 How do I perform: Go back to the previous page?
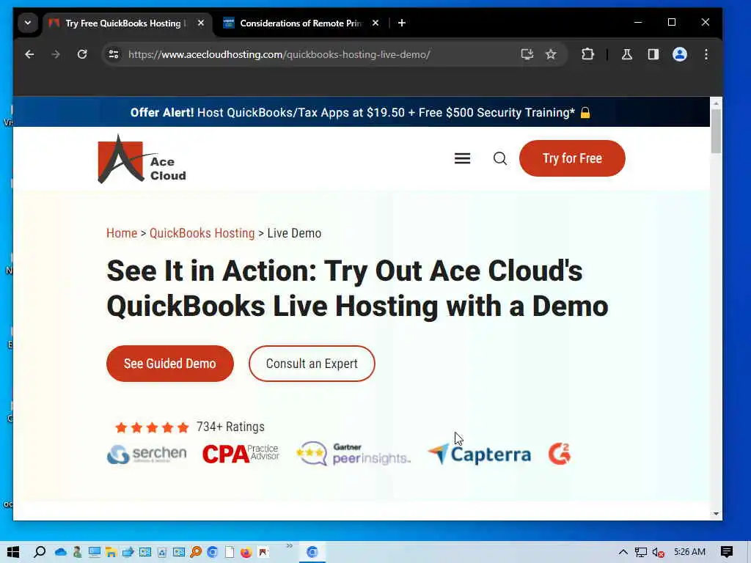point(29,54)
